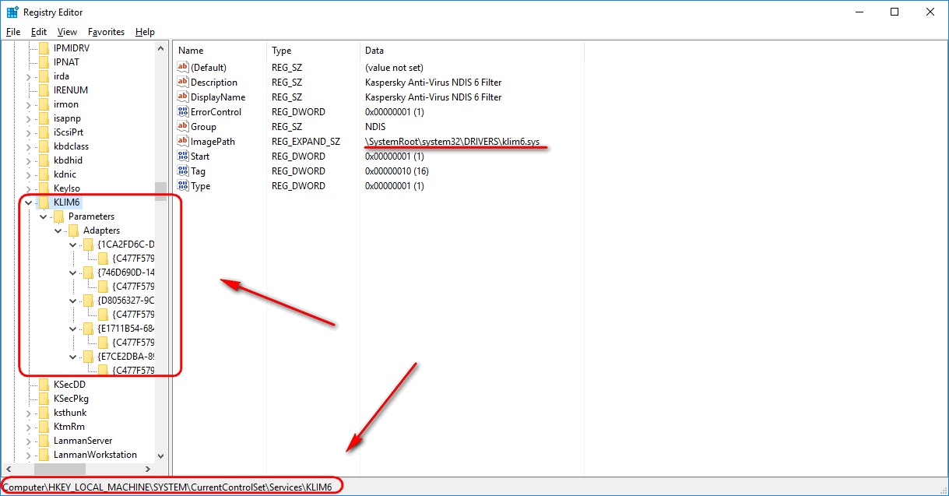
Task: Click the Description string value icon
Action: point(183,83)
